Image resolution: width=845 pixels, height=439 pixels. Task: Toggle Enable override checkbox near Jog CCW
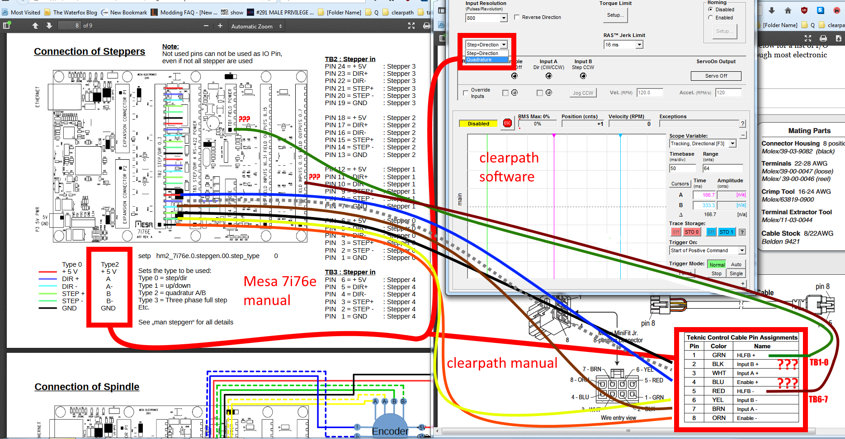pos(505,93)
